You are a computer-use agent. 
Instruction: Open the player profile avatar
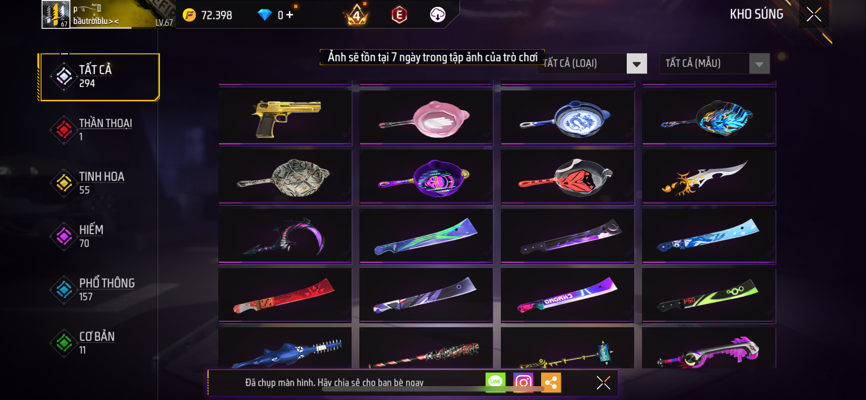[x=56, y=14]
